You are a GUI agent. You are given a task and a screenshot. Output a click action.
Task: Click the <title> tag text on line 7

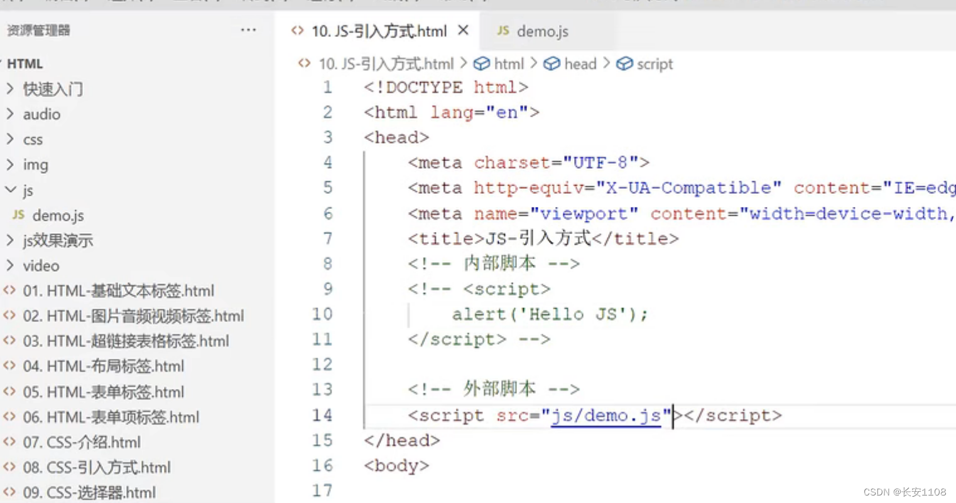click(446, 239)
